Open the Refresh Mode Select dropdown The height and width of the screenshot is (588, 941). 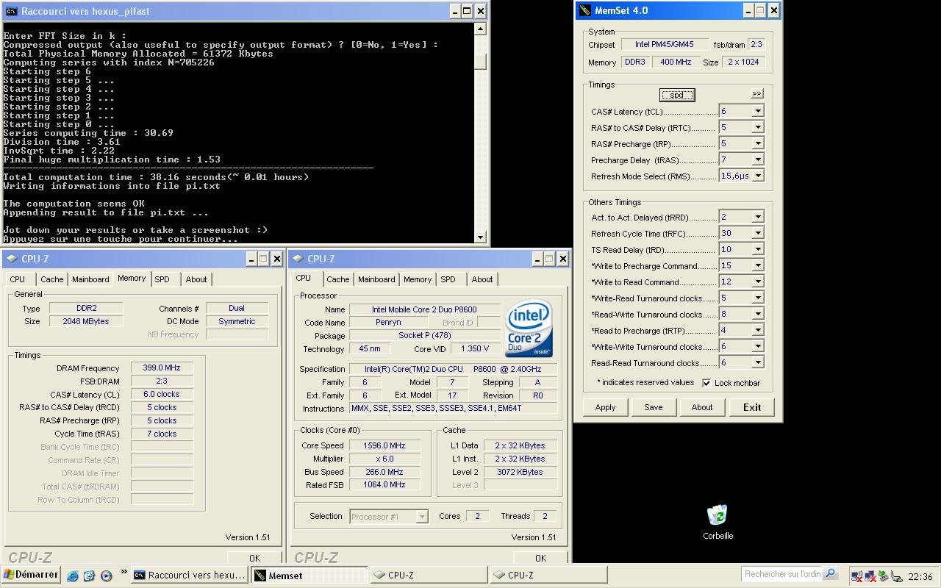pos(757,176)
